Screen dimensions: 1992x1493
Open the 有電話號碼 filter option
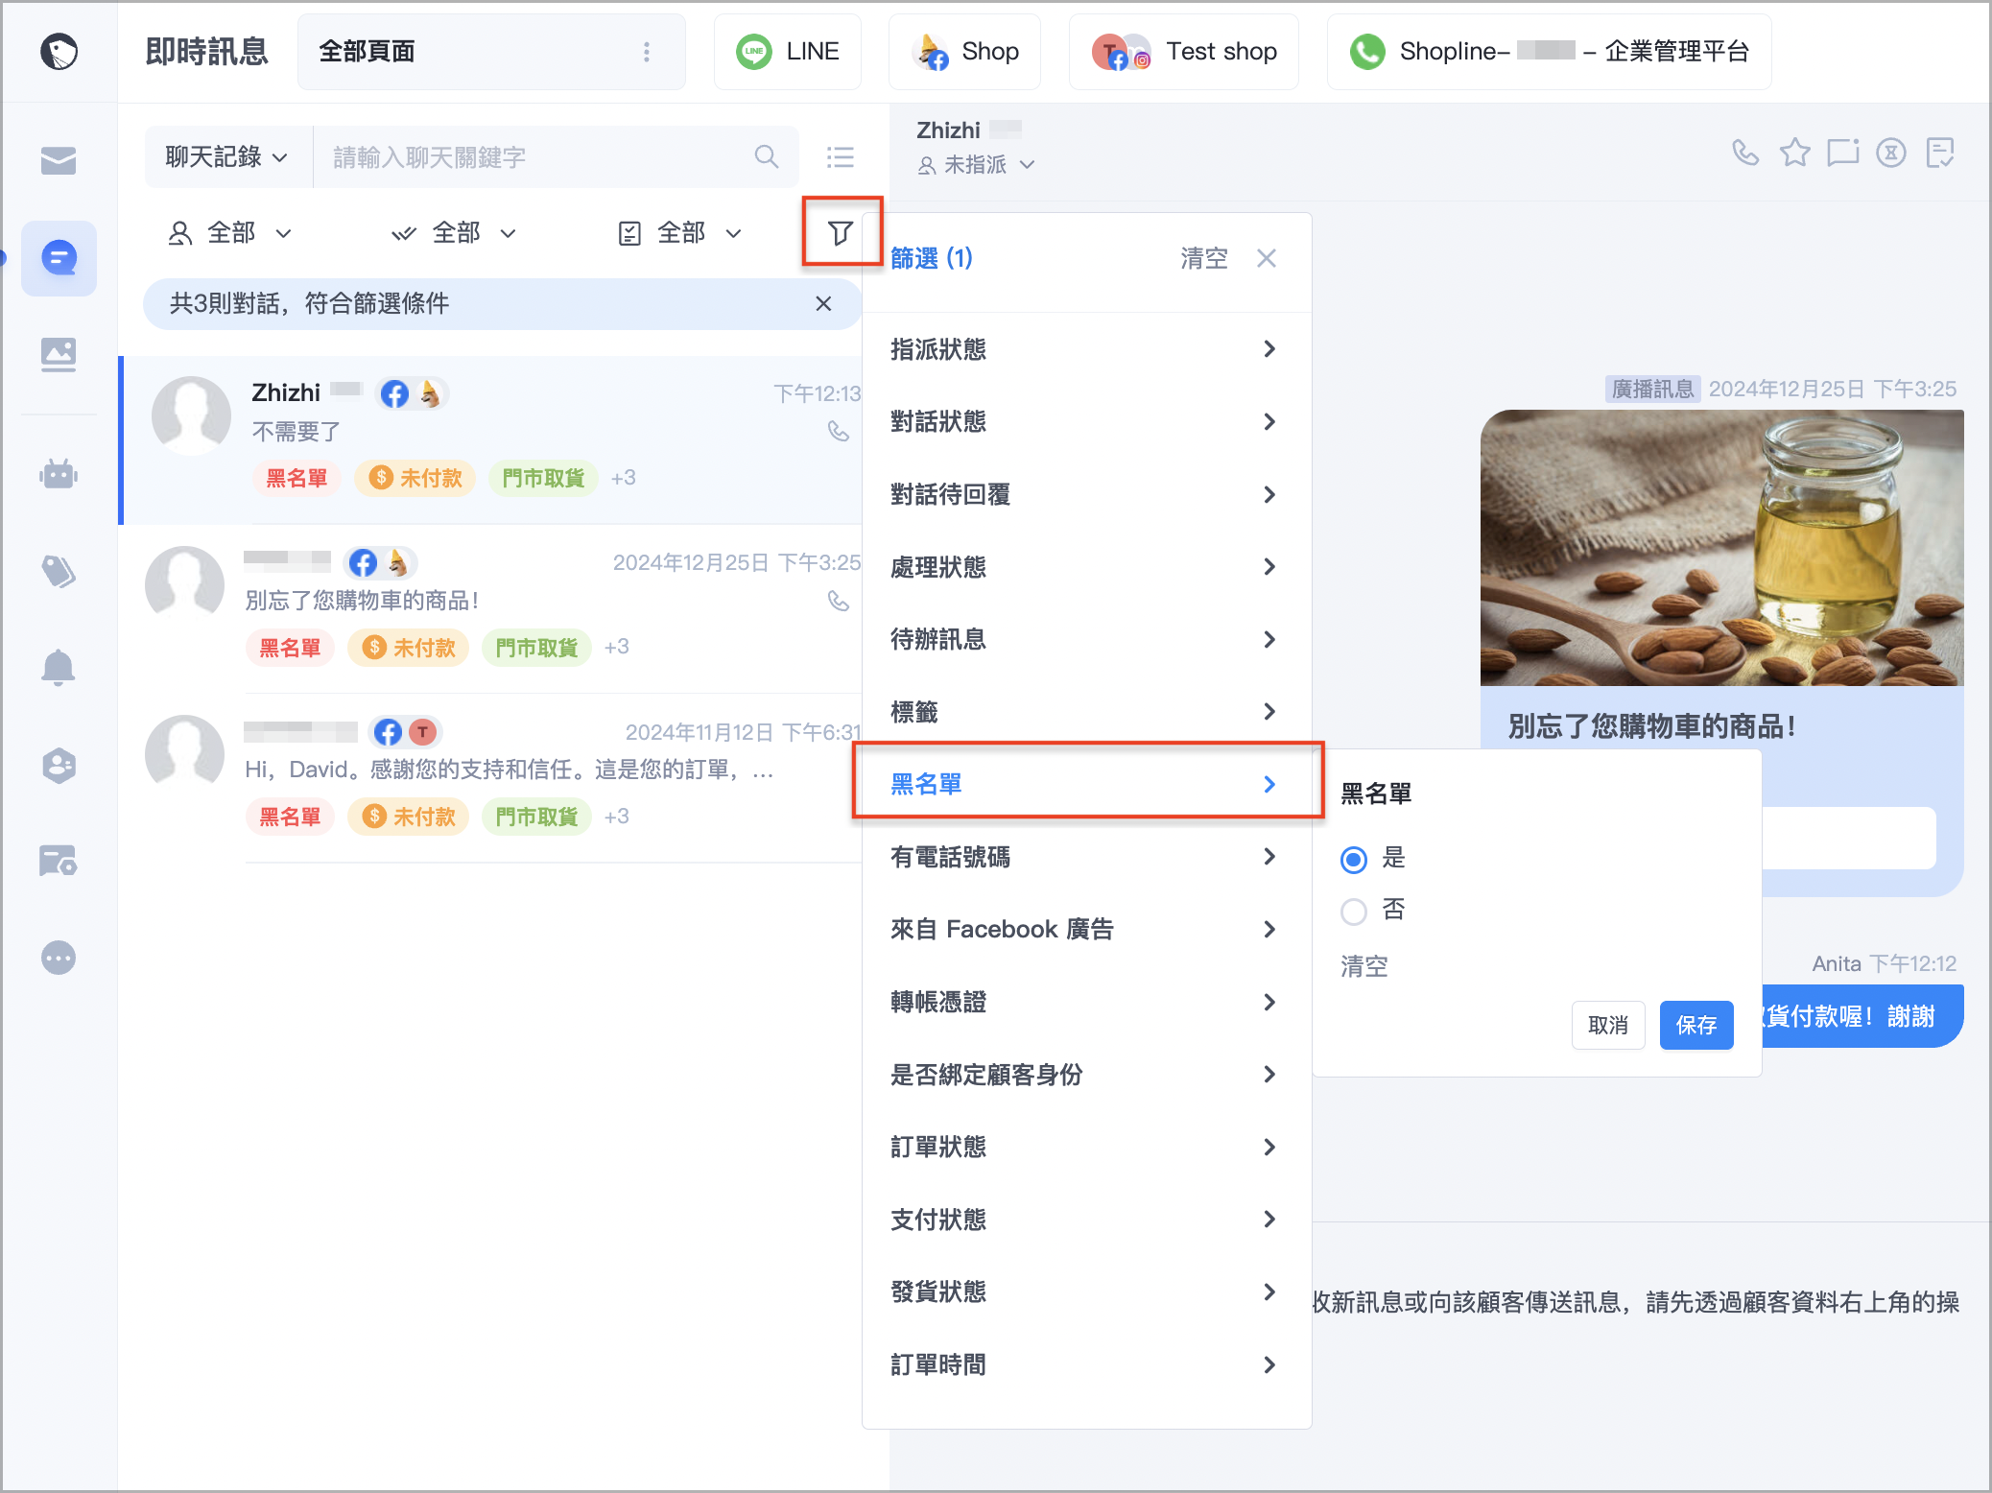1085,857
